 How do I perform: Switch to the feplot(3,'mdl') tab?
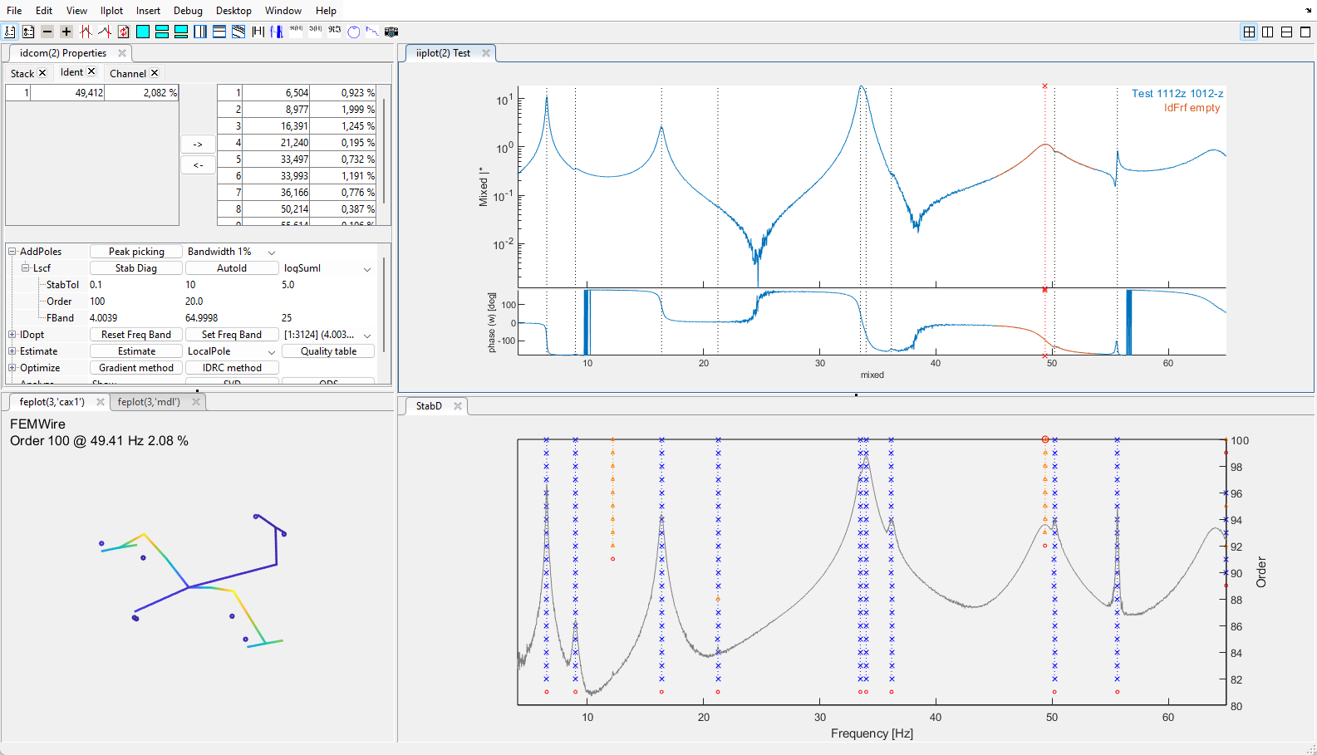click(x=149, y=402)
